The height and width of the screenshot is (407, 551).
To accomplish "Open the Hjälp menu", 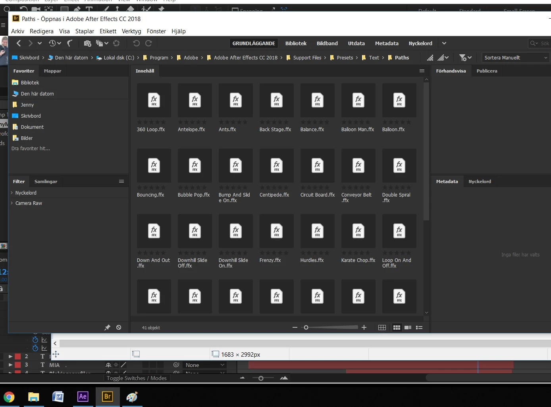I will 179,31.
